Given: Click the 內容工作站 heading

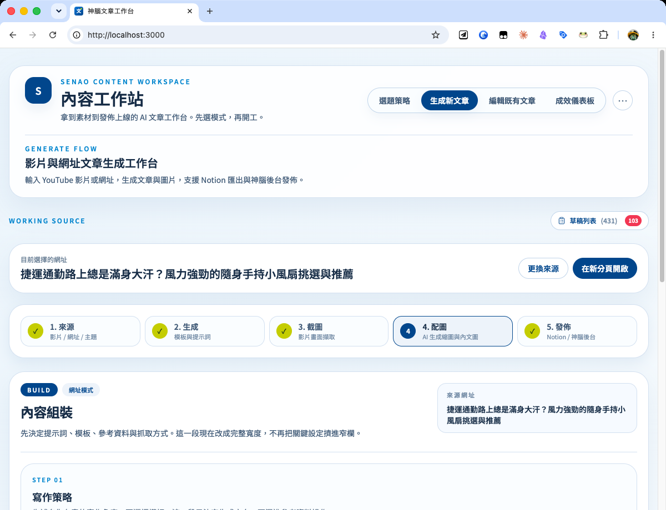Looking at the screenshot, I should [102, 99].
